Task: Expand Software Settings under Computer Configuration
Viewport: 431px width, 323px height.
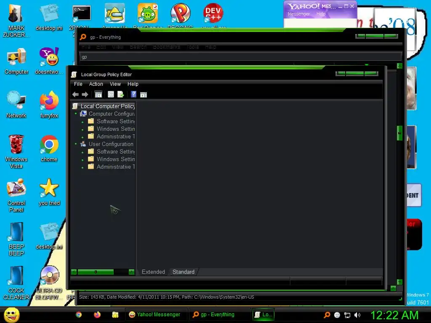Action: click(82, 122)
